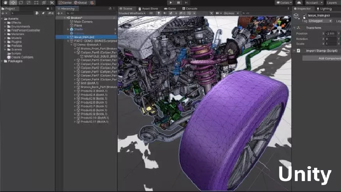Expand the Effects folder

pos(5,23)
